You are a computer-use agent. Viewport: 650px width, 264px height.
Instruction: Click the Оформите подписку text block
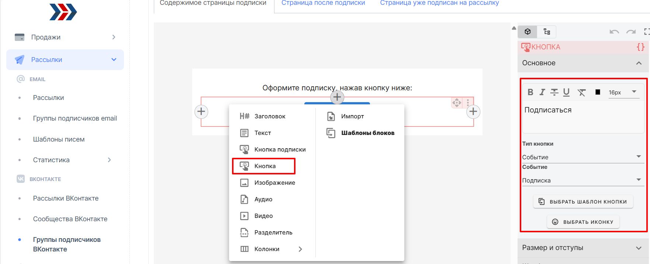(337, 88)
